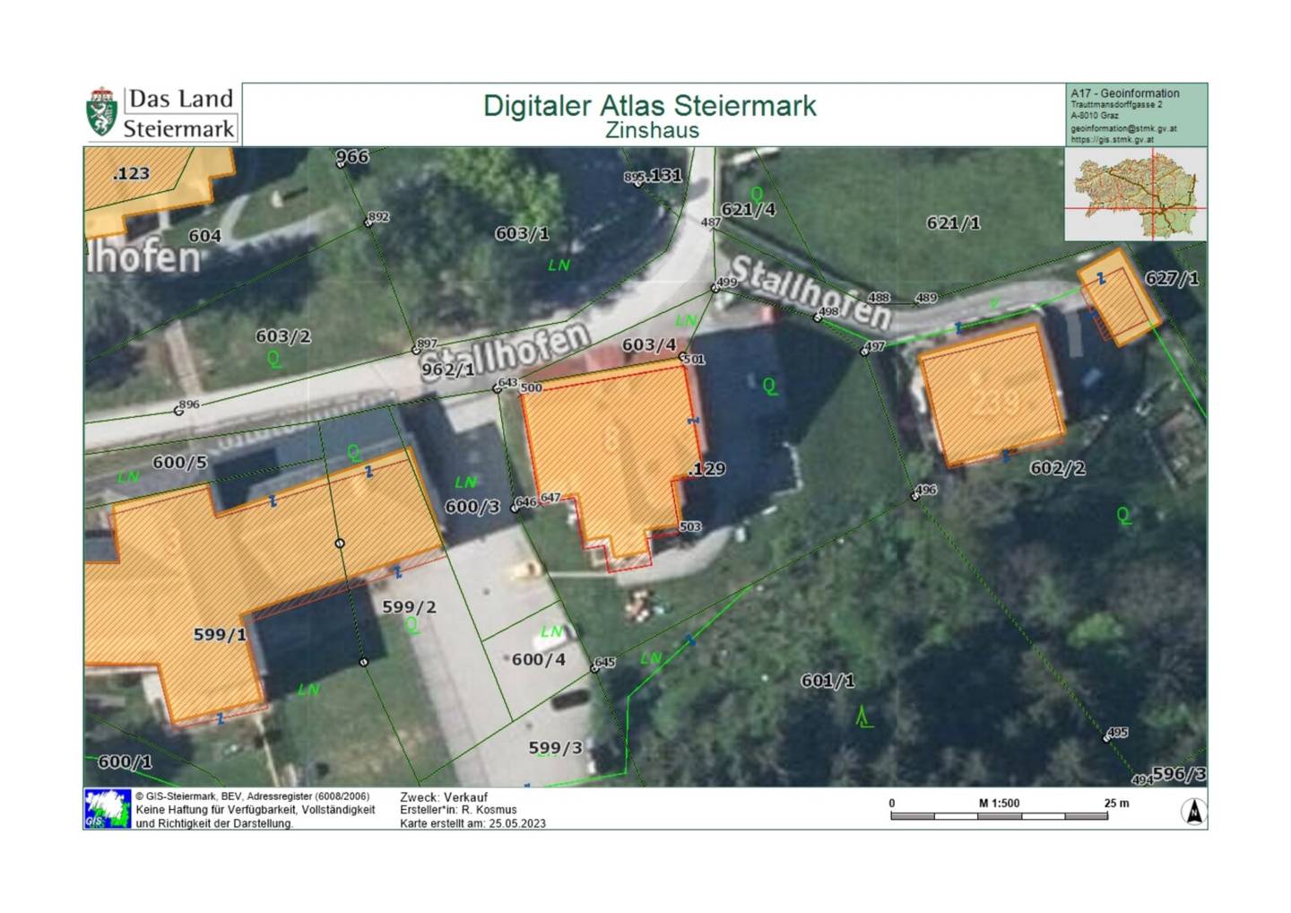Select parcel label 627/1

click(1172, 279)
